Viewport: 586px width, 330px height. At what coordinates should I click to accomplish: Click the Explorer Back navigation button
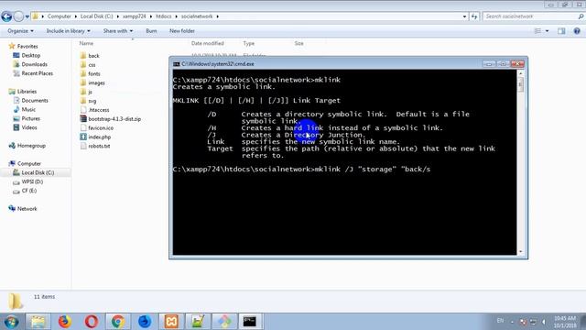[6, 16]
